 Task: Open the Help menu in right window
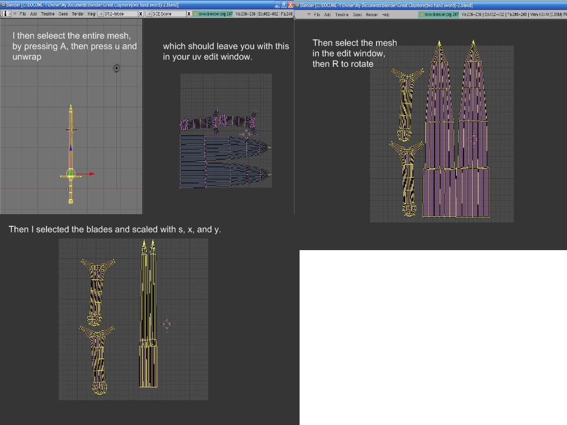pos(386,14)
